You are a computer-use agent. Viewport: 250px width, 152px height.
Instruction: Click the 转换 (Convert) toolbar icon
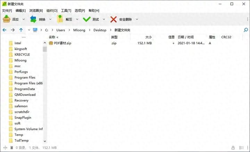(33, 19)
